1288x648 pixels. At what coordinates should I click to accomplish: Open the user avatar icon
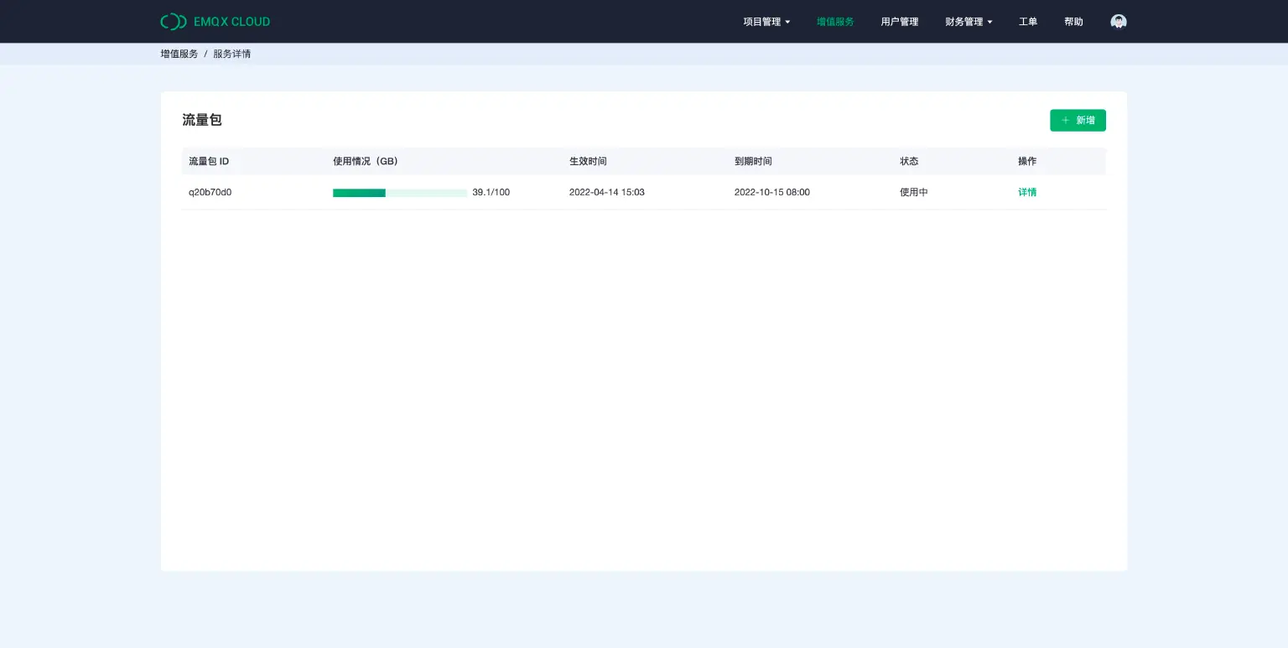point(1118,22)
